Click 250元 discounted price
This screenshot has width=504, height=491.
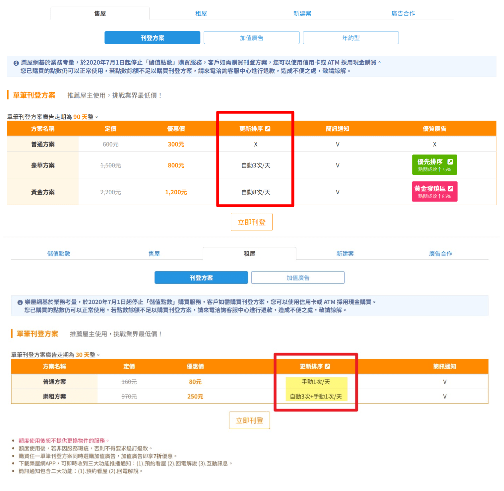tap(195, 397)
